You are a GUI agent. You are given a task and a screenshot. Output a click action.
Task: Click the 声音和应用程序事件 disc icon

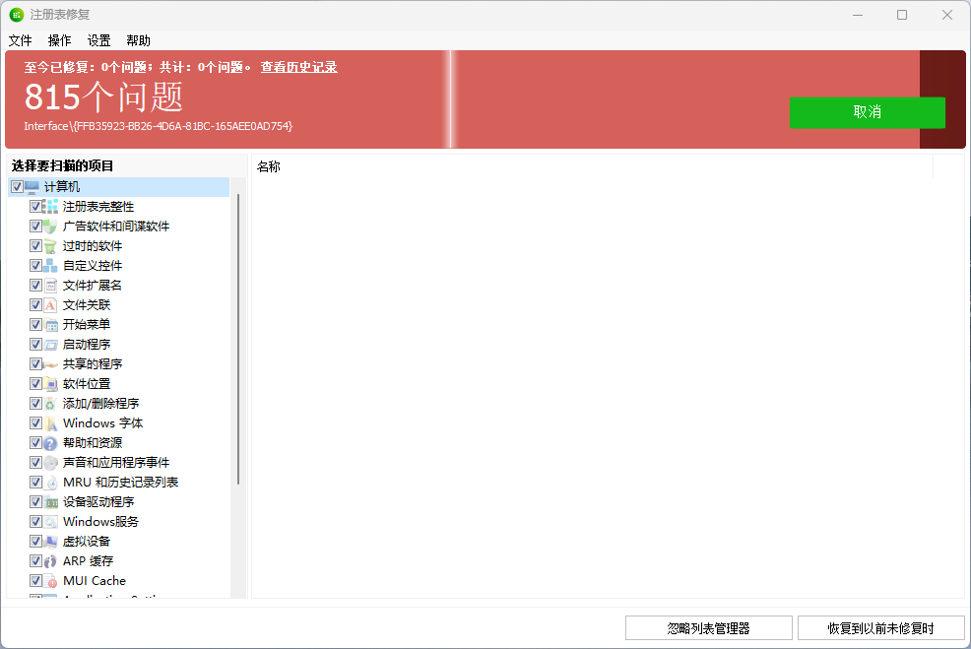pos(51,463)
